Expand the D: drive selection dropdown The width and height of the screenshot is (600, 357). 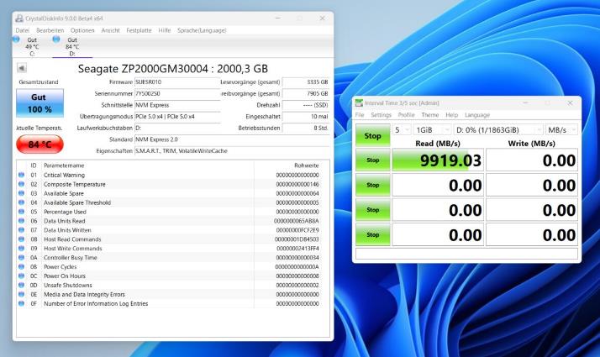[497, 130]
